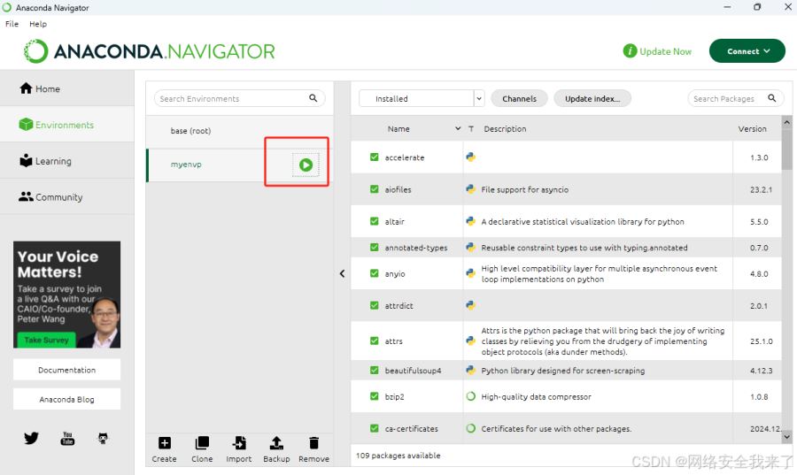Screen dimensions: 797x475
Task: Click the Take Survey button
Action: [46, 340]
